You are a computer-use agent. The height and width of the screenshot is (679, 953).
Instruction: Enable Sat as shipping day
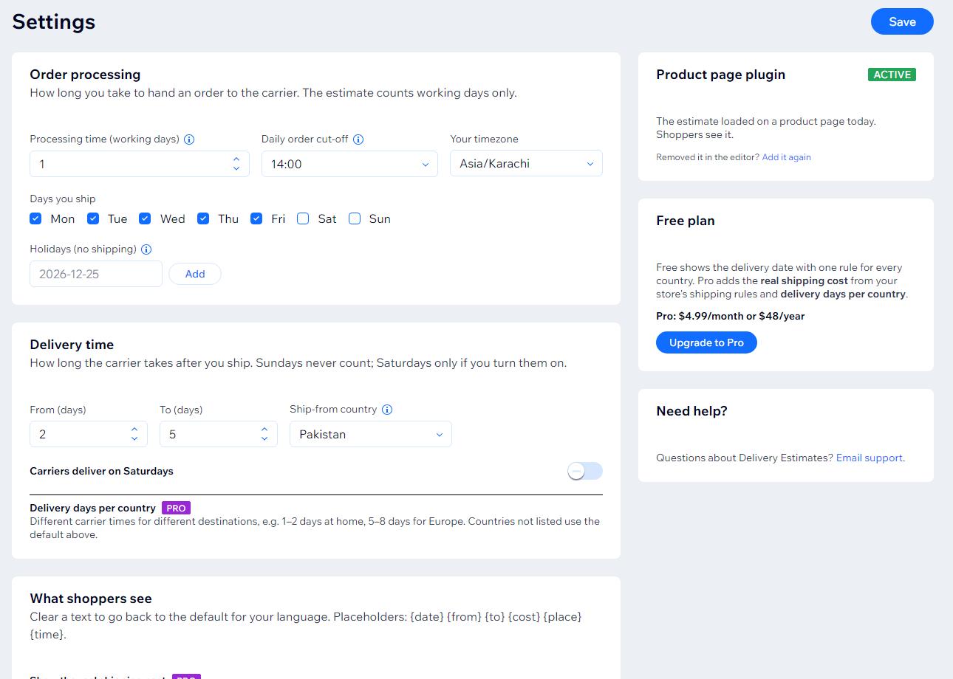click(x=303, y=218)
